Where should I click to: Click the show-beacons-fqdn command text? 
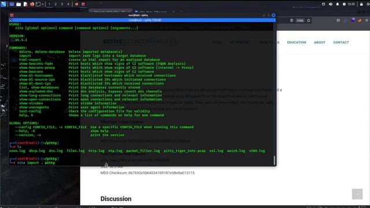[x=36, y=64]
